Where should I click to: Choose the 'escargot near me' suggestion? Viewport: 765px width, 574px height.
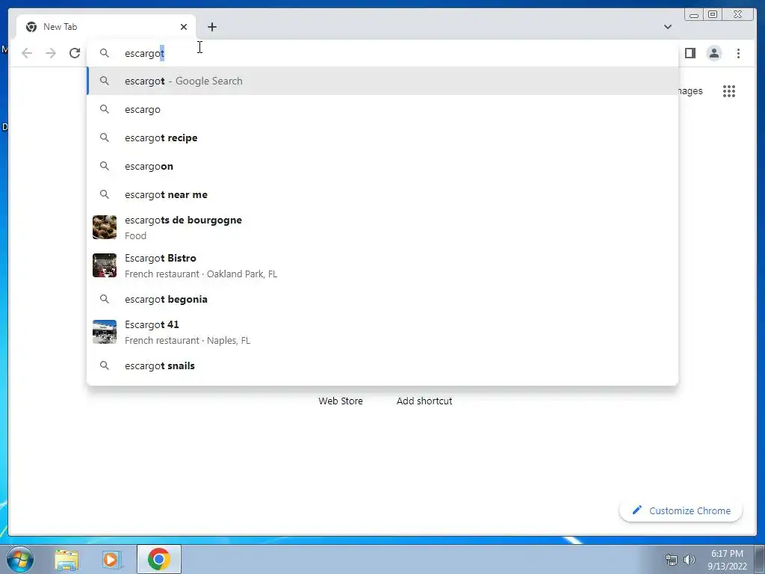point(382,194)
